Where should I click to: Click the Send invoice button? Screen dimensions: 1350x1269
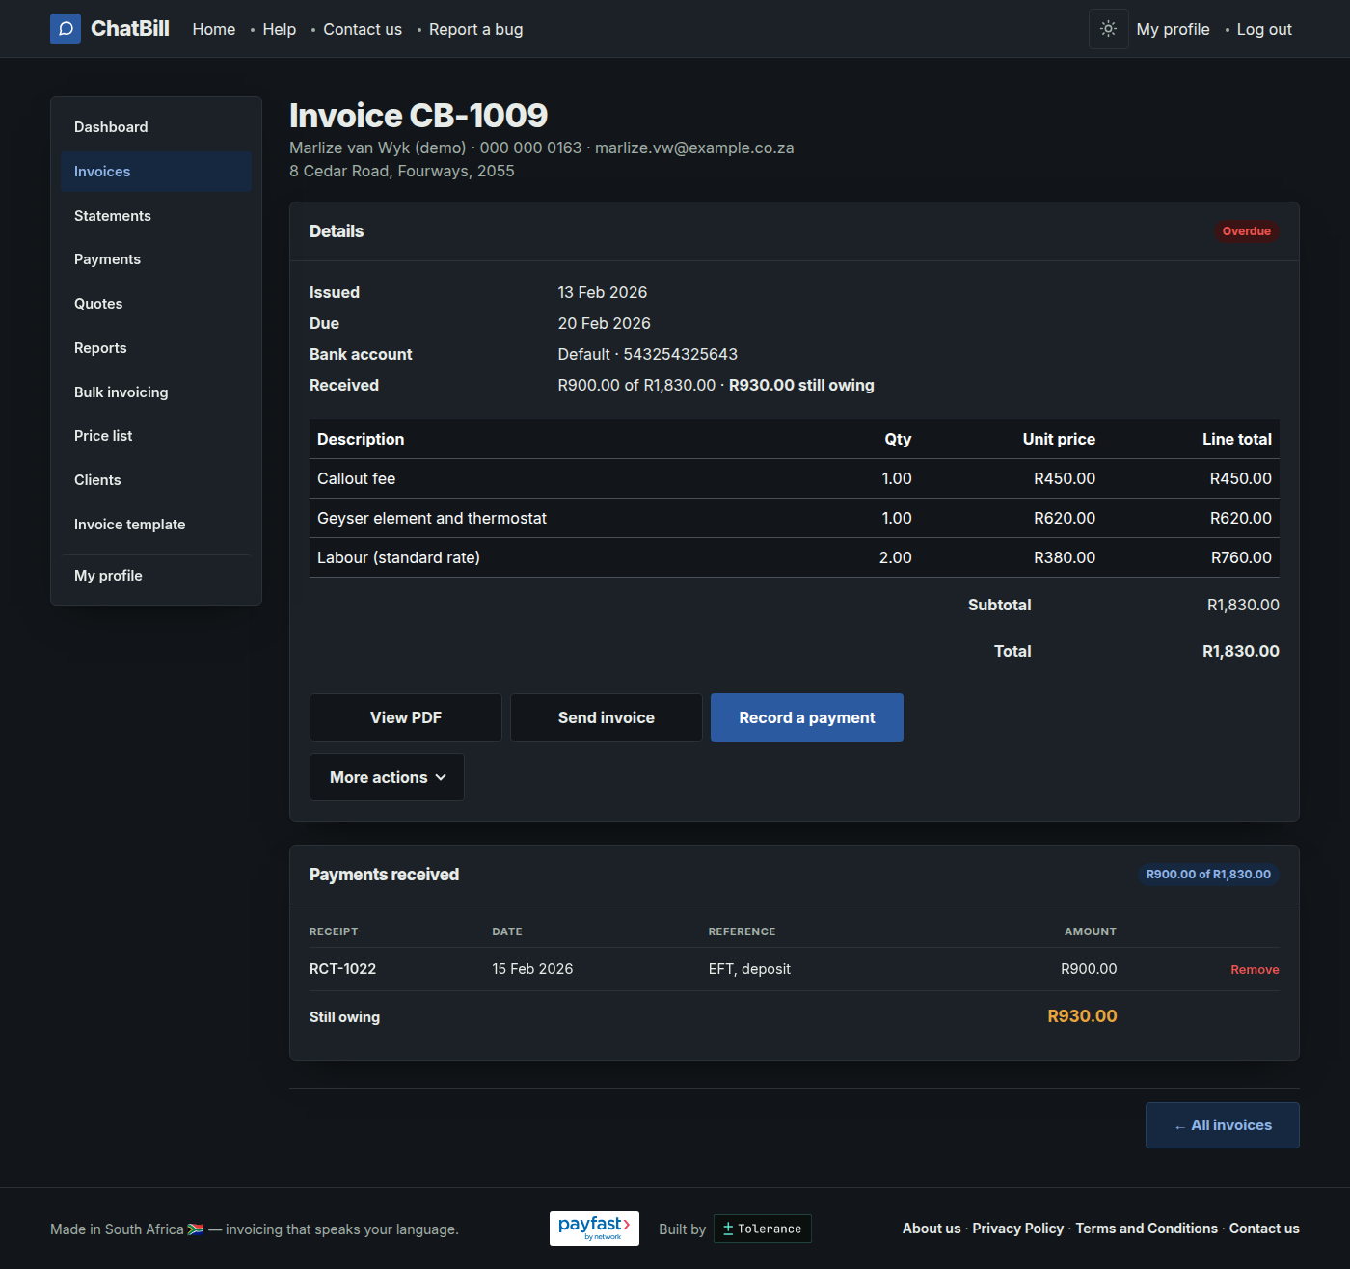[607, 717]
